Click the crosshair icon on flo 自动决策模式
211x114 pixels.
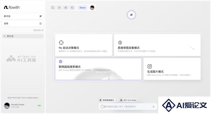click(61, 43)
